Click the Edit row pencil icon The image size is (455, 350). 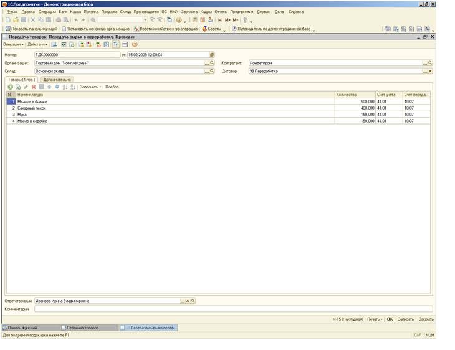26,87
